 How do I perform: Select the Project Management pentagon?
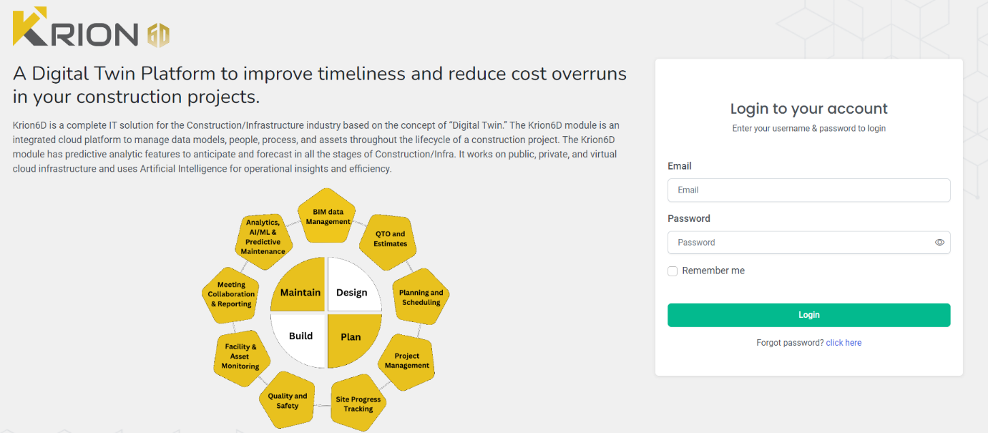(x=407, y=360)
